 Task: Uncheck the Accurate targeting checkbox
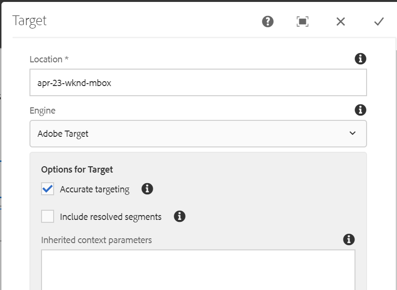(47, 189)
